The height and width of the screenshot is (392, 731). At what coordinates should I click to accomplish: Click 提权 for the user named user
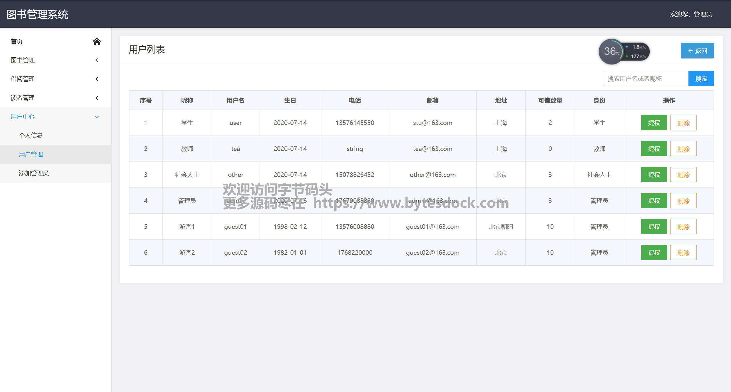click(654, 123)
